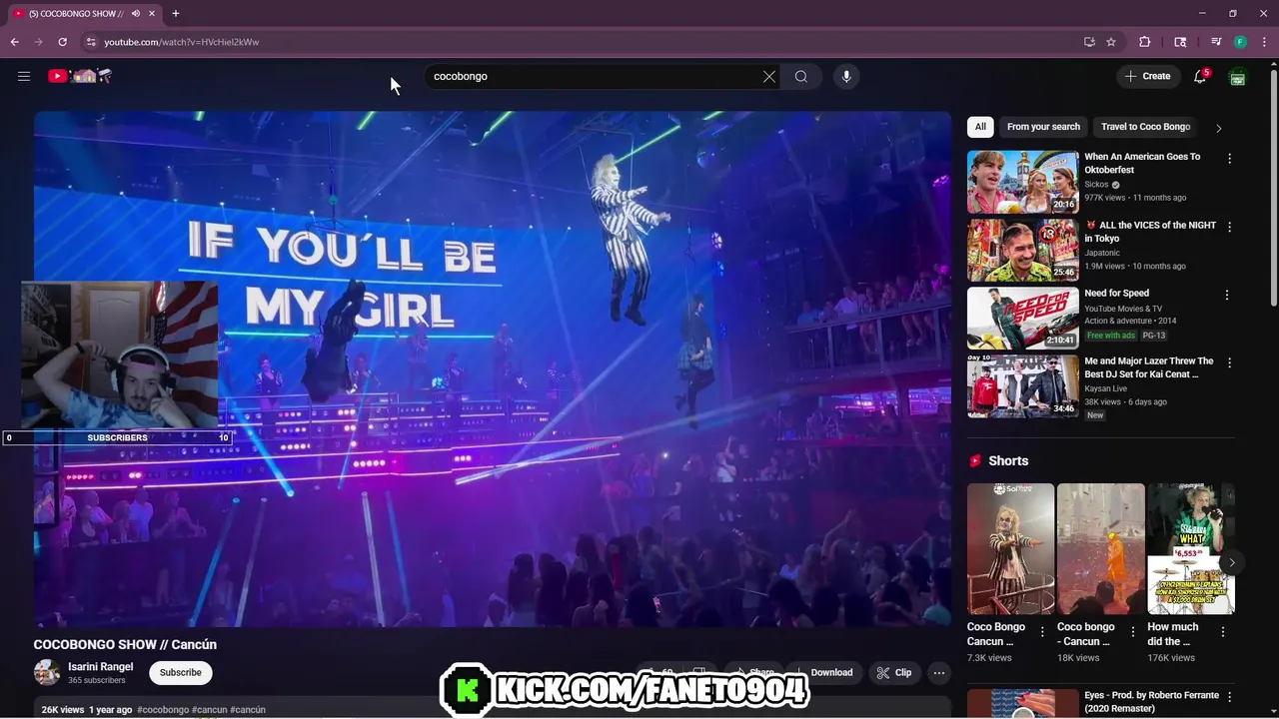
Task: Open notifications bell with 5 badge
Action: pyautogui.click(x=1200, y=76)
